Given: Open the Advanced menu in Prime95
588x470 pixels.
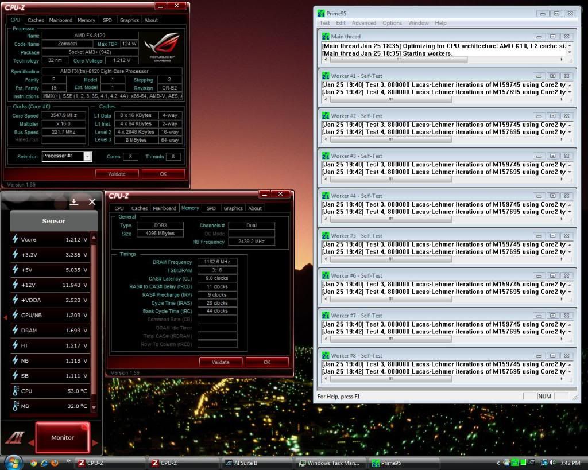Looking at the screenshot, I should pyautogui.click(x=363, y=23).
